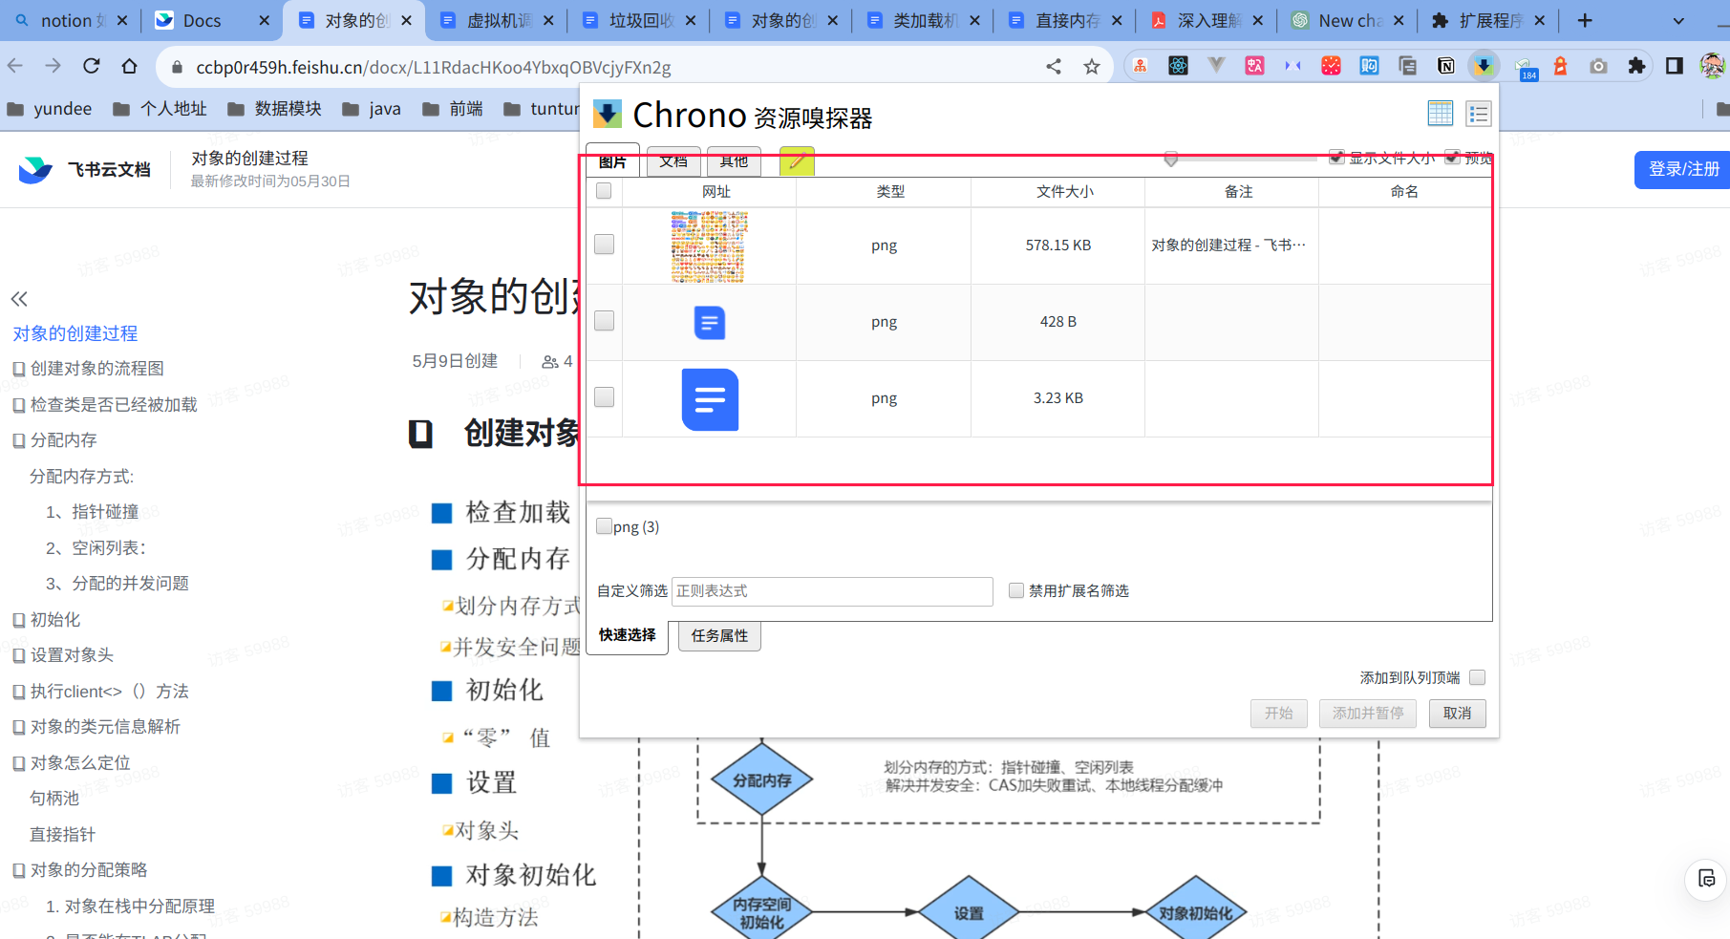Image resolution: width=1730 pixels, height=939 pixels.
Task: Check 添加到队列顶端 option
Action: pyautogui.click(x=1478, y=677)
